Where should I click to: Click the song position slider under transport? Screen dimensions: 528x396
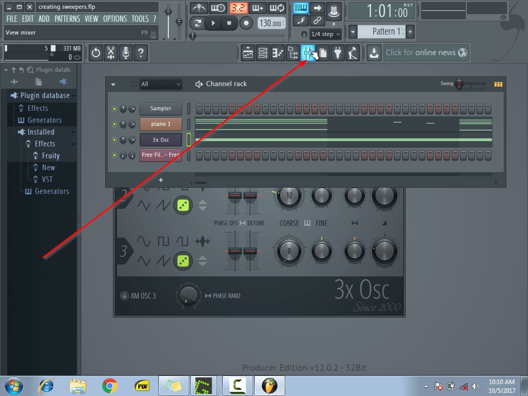pyautogui.click(x=238, y=36)
